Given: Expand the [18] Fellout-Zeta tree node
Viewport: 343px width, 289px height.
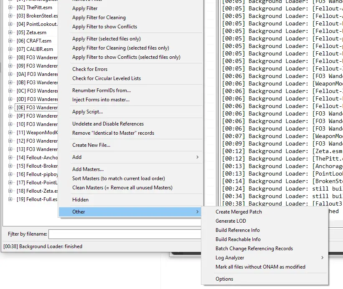Looking at the screenshot, I should (10, 191).
